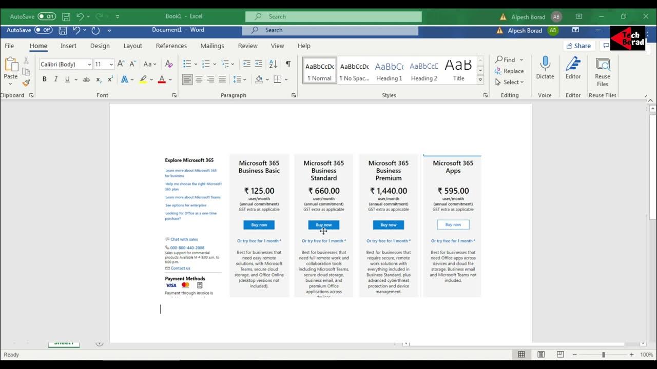Click the Cut scissors icon
The width and height of the screenshot is (657, 369).
tap(26, 61)
